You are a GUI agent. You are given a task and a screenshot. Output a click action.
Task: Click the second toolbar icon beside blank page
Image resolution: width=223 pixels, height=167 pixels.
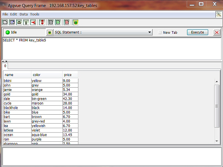click(12, 22)
